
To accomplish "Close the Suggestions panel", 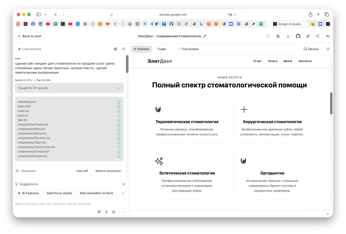I will 124,184.
